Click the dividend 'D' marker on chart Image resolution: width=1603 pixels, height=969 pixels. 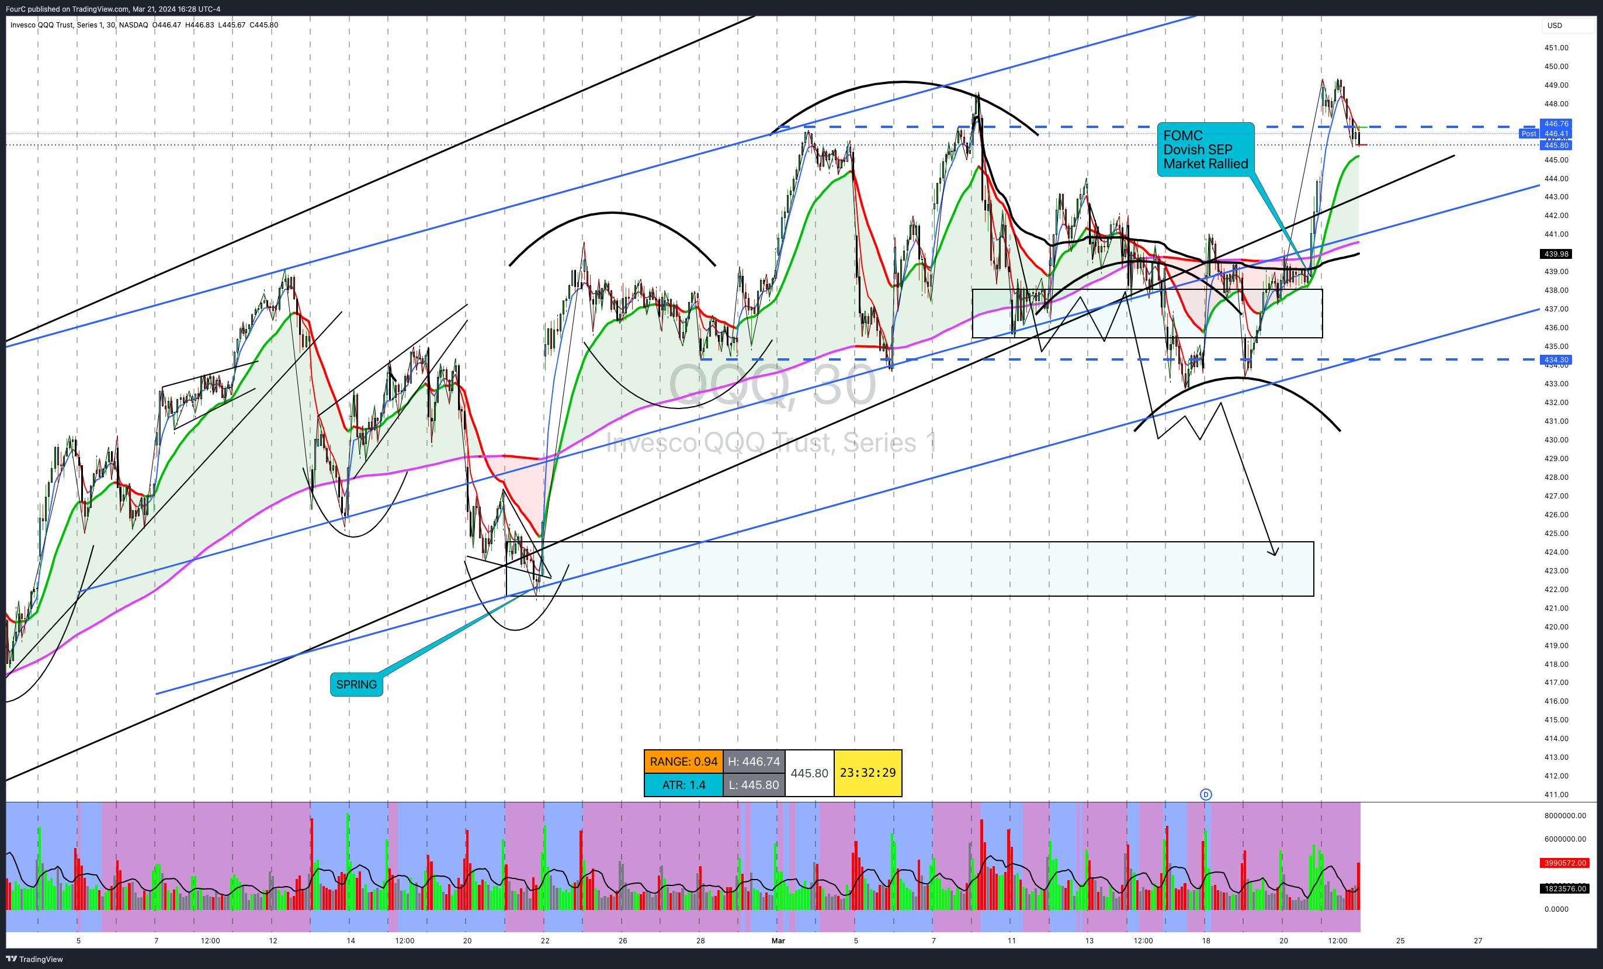tap(1206, 794)
